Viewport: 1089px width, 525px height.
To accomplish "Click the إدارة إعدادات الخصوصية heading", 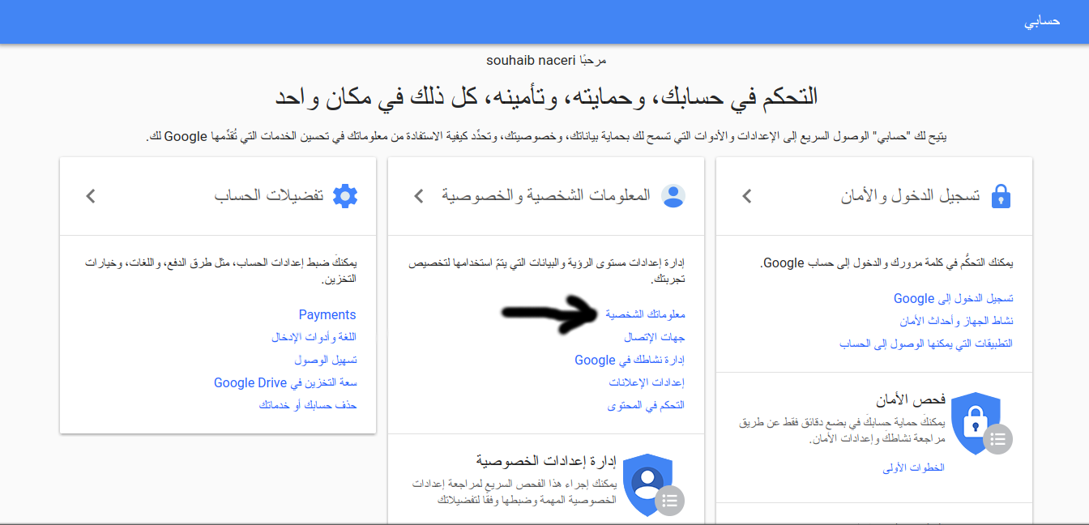I will point(546,461).
